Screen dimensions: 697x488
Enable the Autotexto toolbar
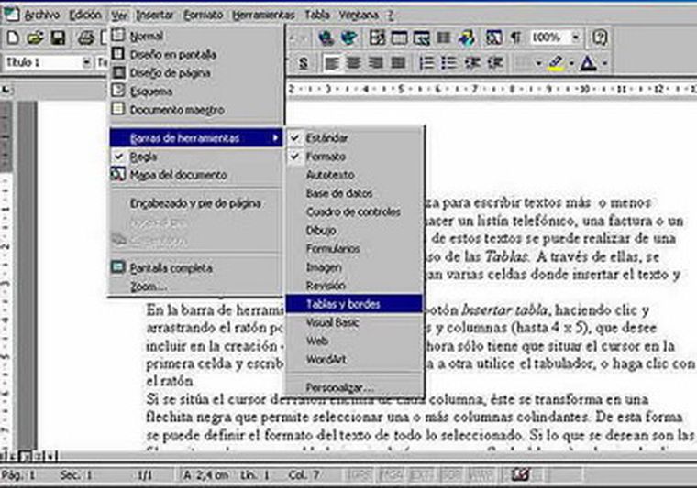click(354, 175)
